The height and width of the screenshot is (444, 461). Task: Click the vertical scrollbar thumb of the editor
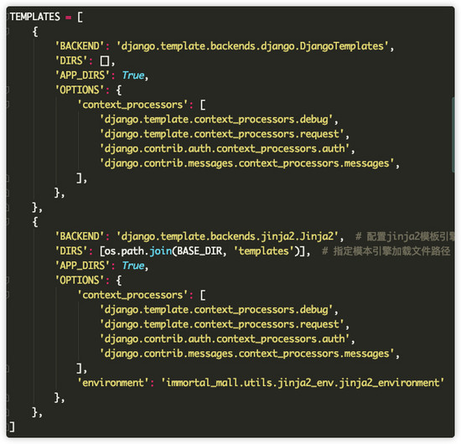[453, 135]
